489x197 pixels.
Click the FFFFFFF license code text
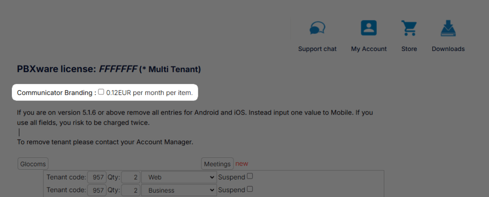[118, 69]
